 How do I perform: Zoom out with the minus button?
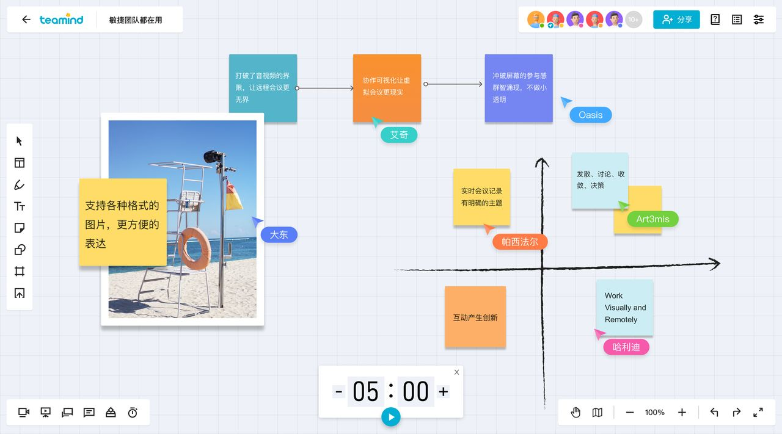(x=630, y=413)
